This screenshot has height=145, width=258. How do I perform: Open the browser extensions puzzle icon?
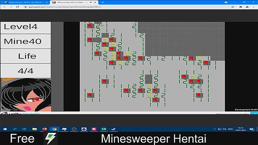[241, 7]
